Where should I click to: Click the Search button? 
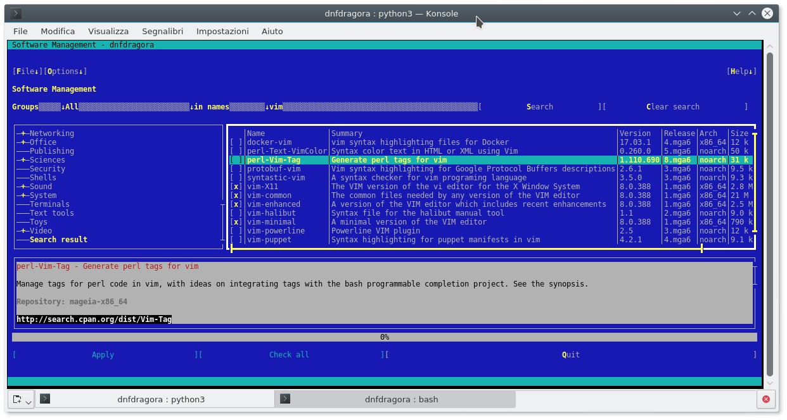(x=540, y=107)
